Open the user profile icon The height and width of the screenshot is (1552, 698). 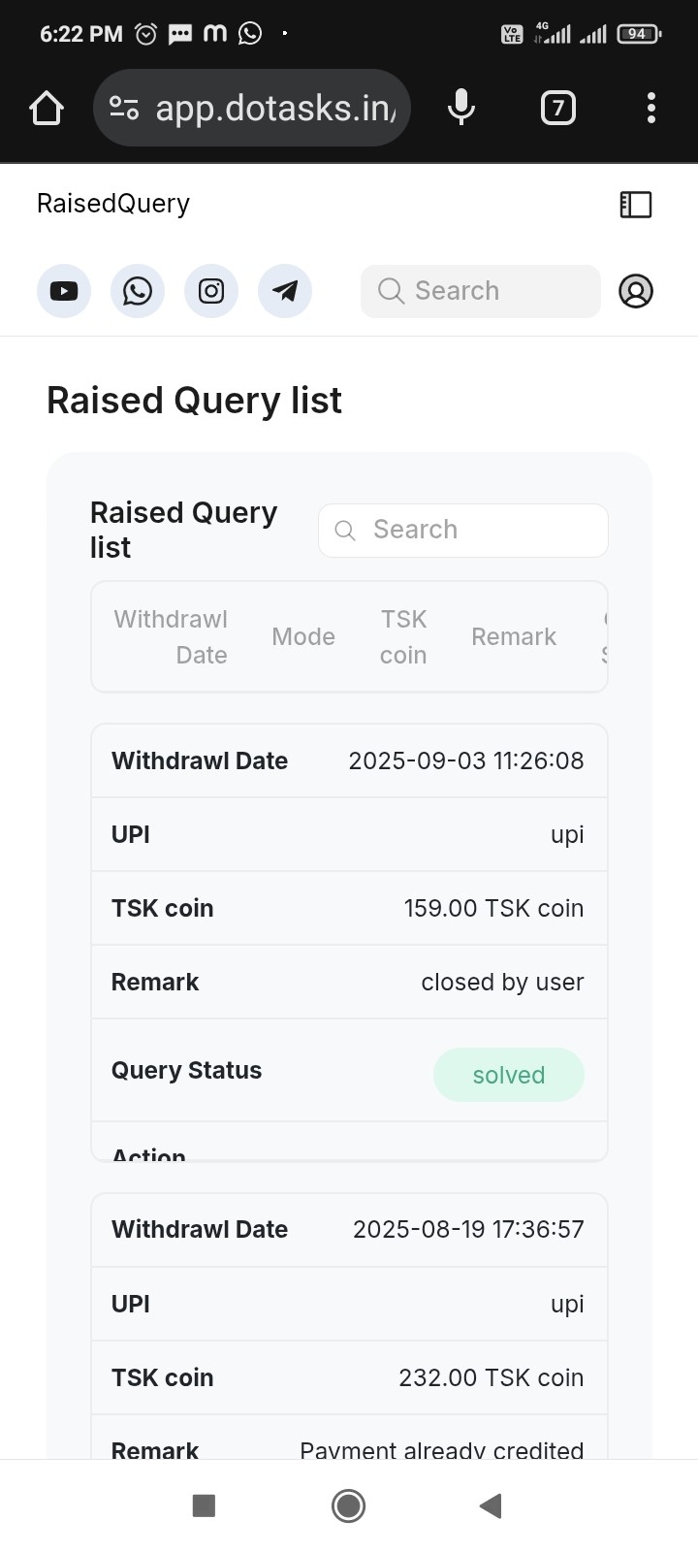click(x=636, y=291)
